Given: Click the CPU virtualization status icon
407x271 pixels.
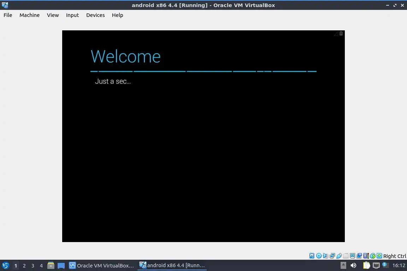Looking at the screenshot, I should [x=366, y=256].
